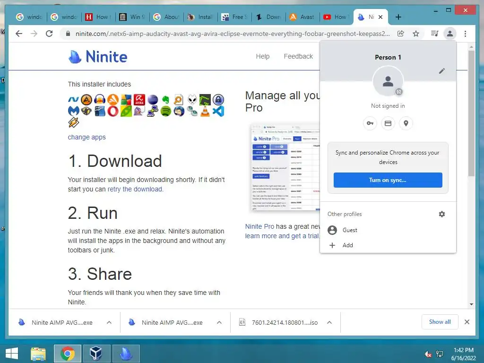This screenshot has height=363, width=484.
Task: Click the share this page icon
Action: pos(401,34)
